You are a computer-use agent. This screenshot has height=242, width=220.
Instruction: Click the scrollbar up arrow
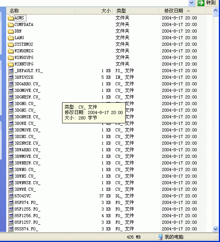215,10
